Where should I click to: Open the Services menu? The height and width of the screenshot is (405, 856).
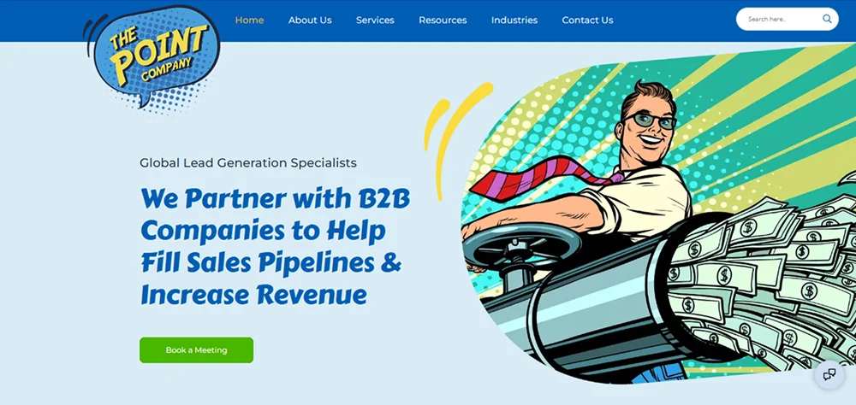[x=375, y=21]
